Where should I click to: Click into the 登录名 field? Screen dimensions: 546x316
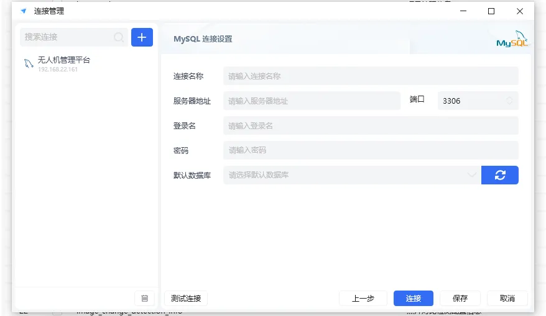[x=370, y=125]
